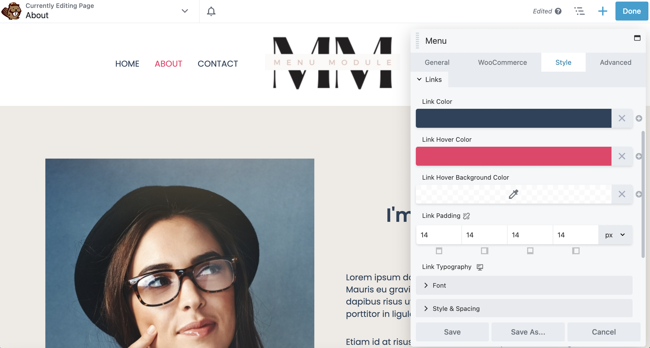Switch to the General tab
Image resolution: width=650 pixels, height=348 pixels.
[437, 62]
